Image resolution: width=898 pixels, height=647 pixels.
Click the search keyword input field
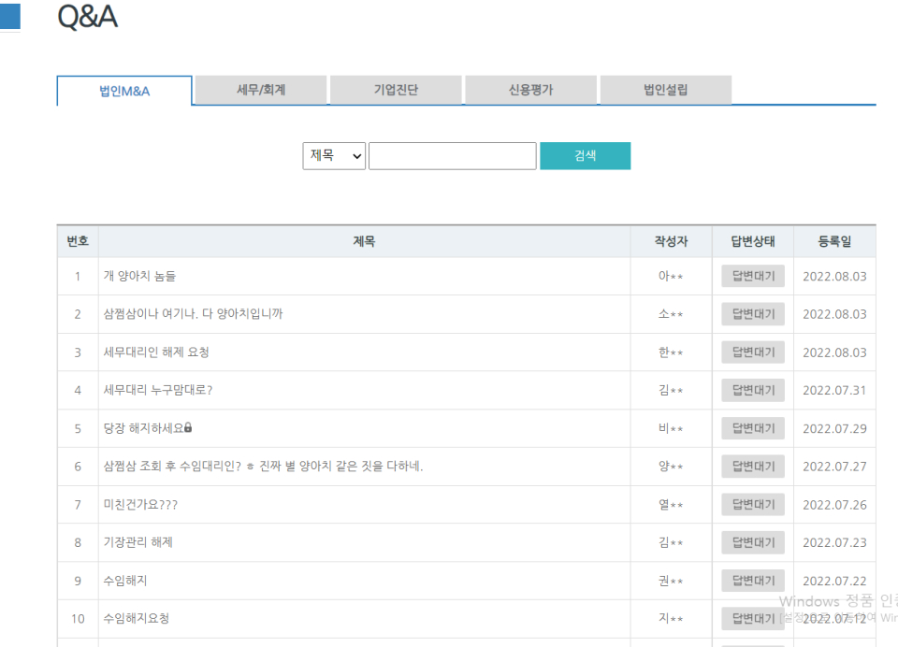click(x=453, y=156)
